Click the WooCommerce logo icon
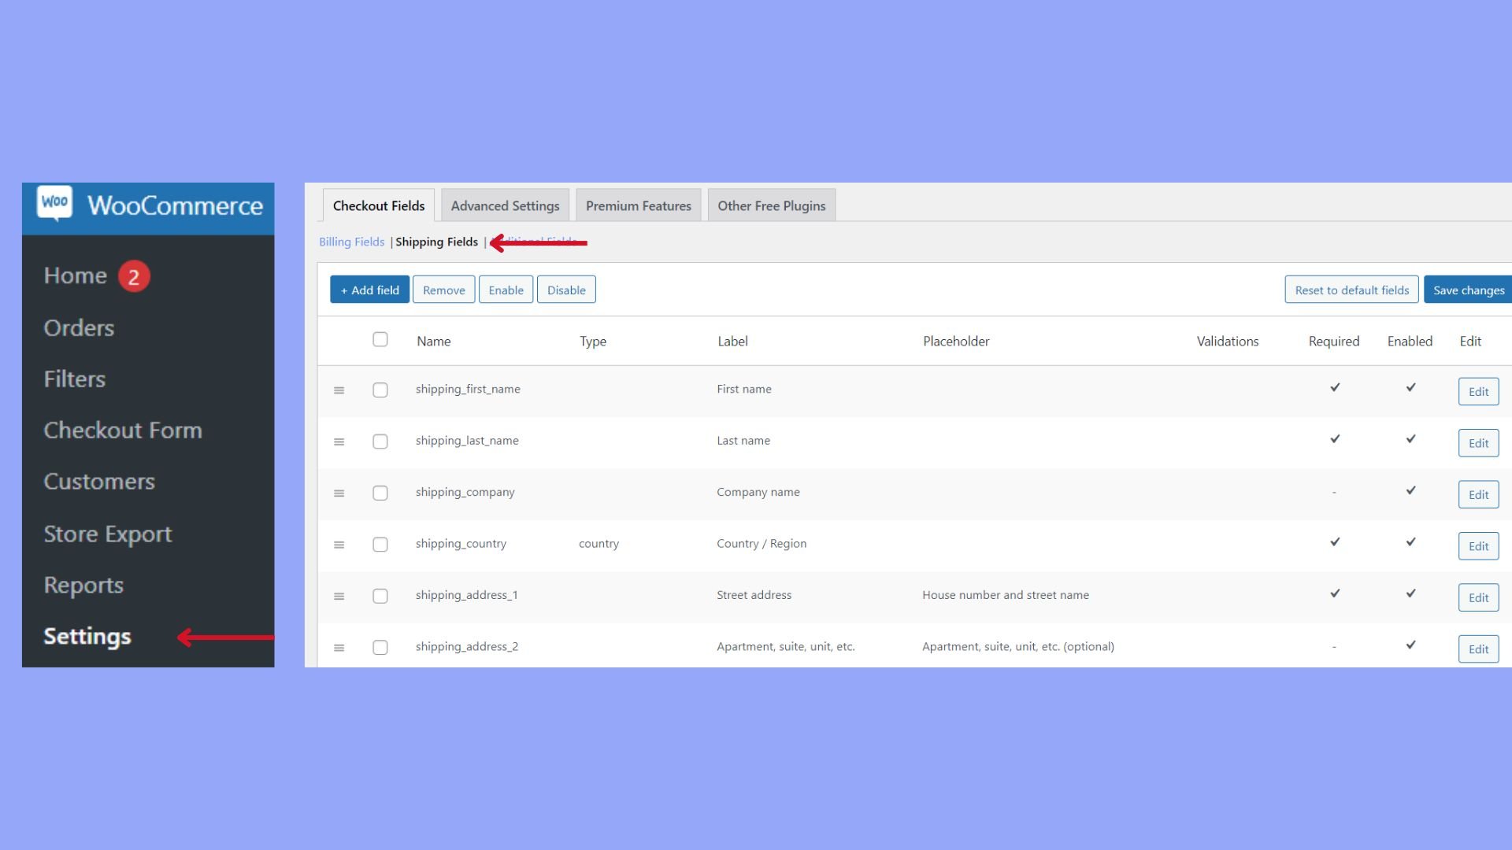Viewport: 1512px width, 850px height. (x=54, y=203)
